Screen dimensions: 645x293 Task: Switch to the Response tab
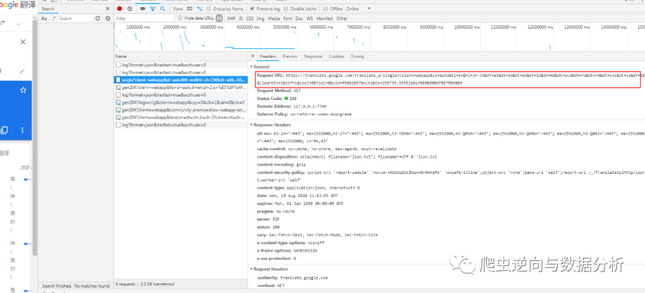(x=313, y=56)
